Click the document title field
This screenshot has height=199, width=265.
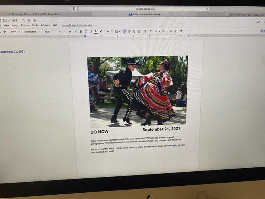pos(9,20)
